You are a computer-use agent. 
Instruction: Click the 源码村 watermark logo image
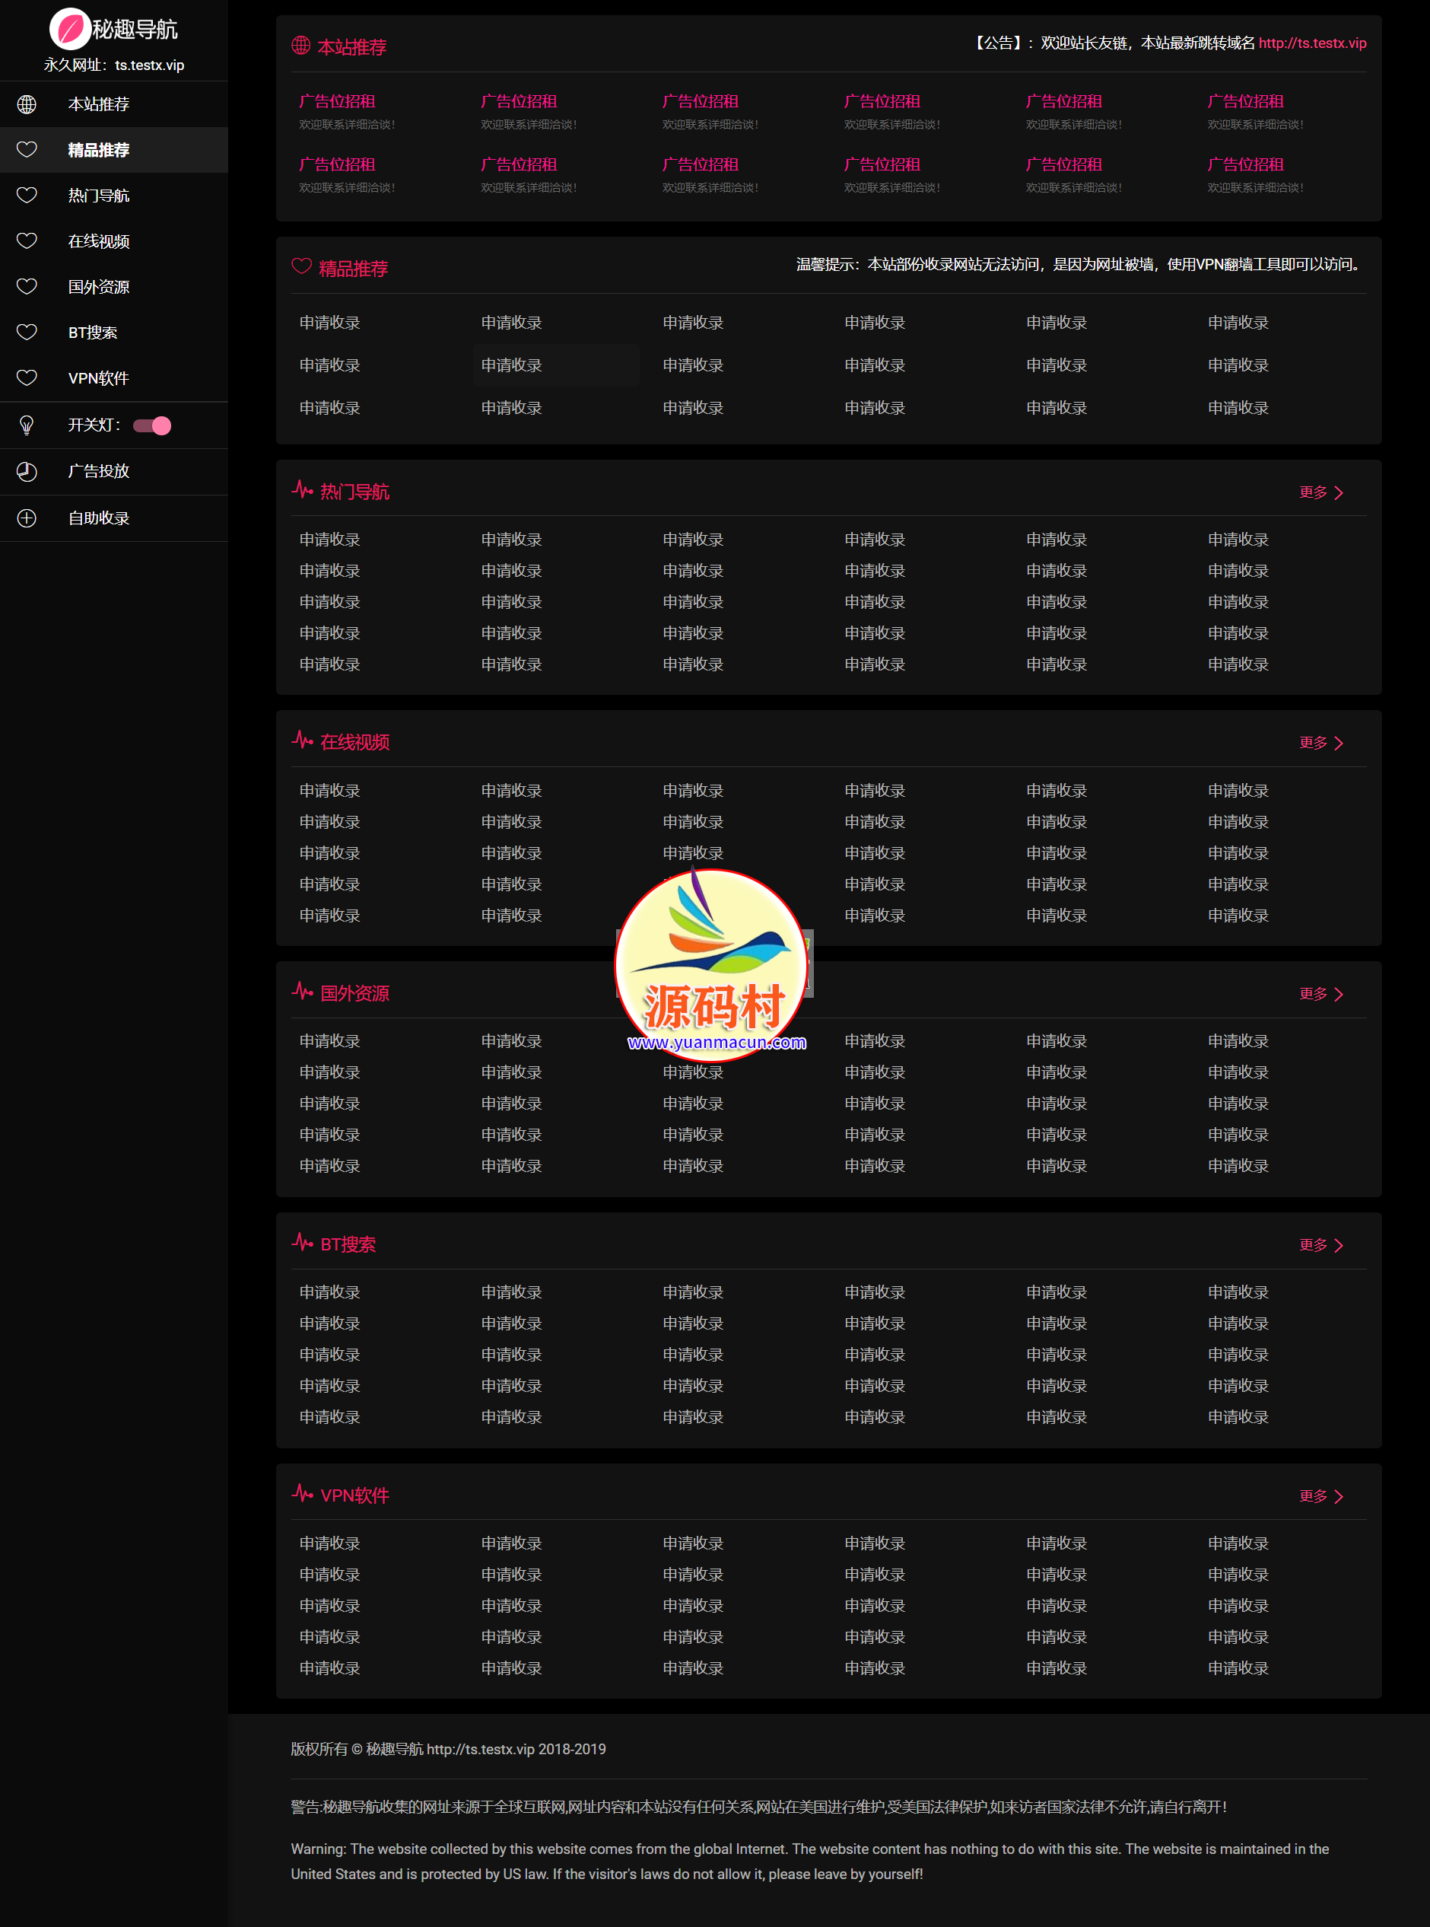click(713, 963)
